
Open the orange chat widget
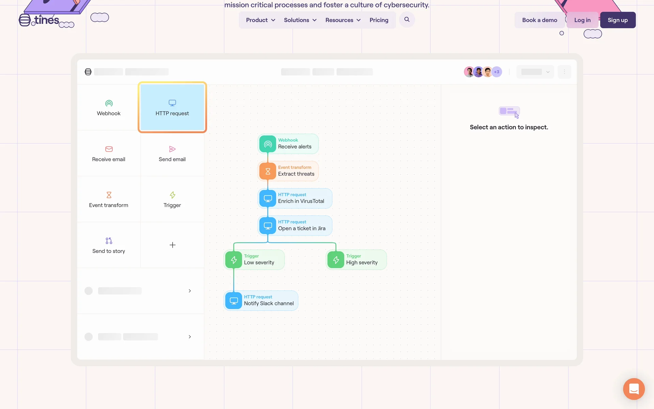coord(634,389)
